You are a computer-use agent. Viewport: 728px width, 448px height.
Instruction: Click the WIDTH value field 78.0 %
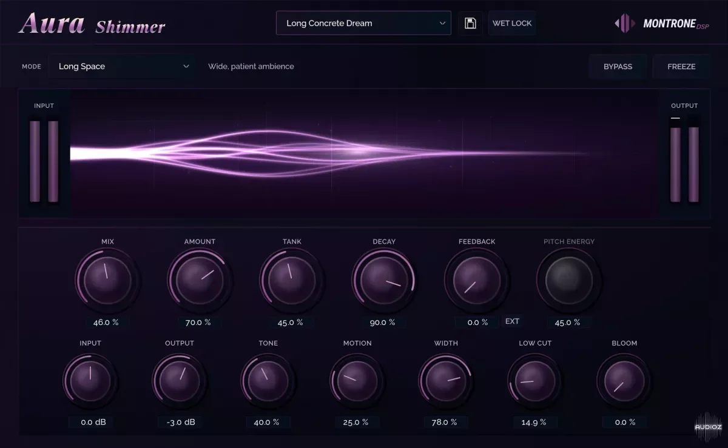(x=445, y=422)
